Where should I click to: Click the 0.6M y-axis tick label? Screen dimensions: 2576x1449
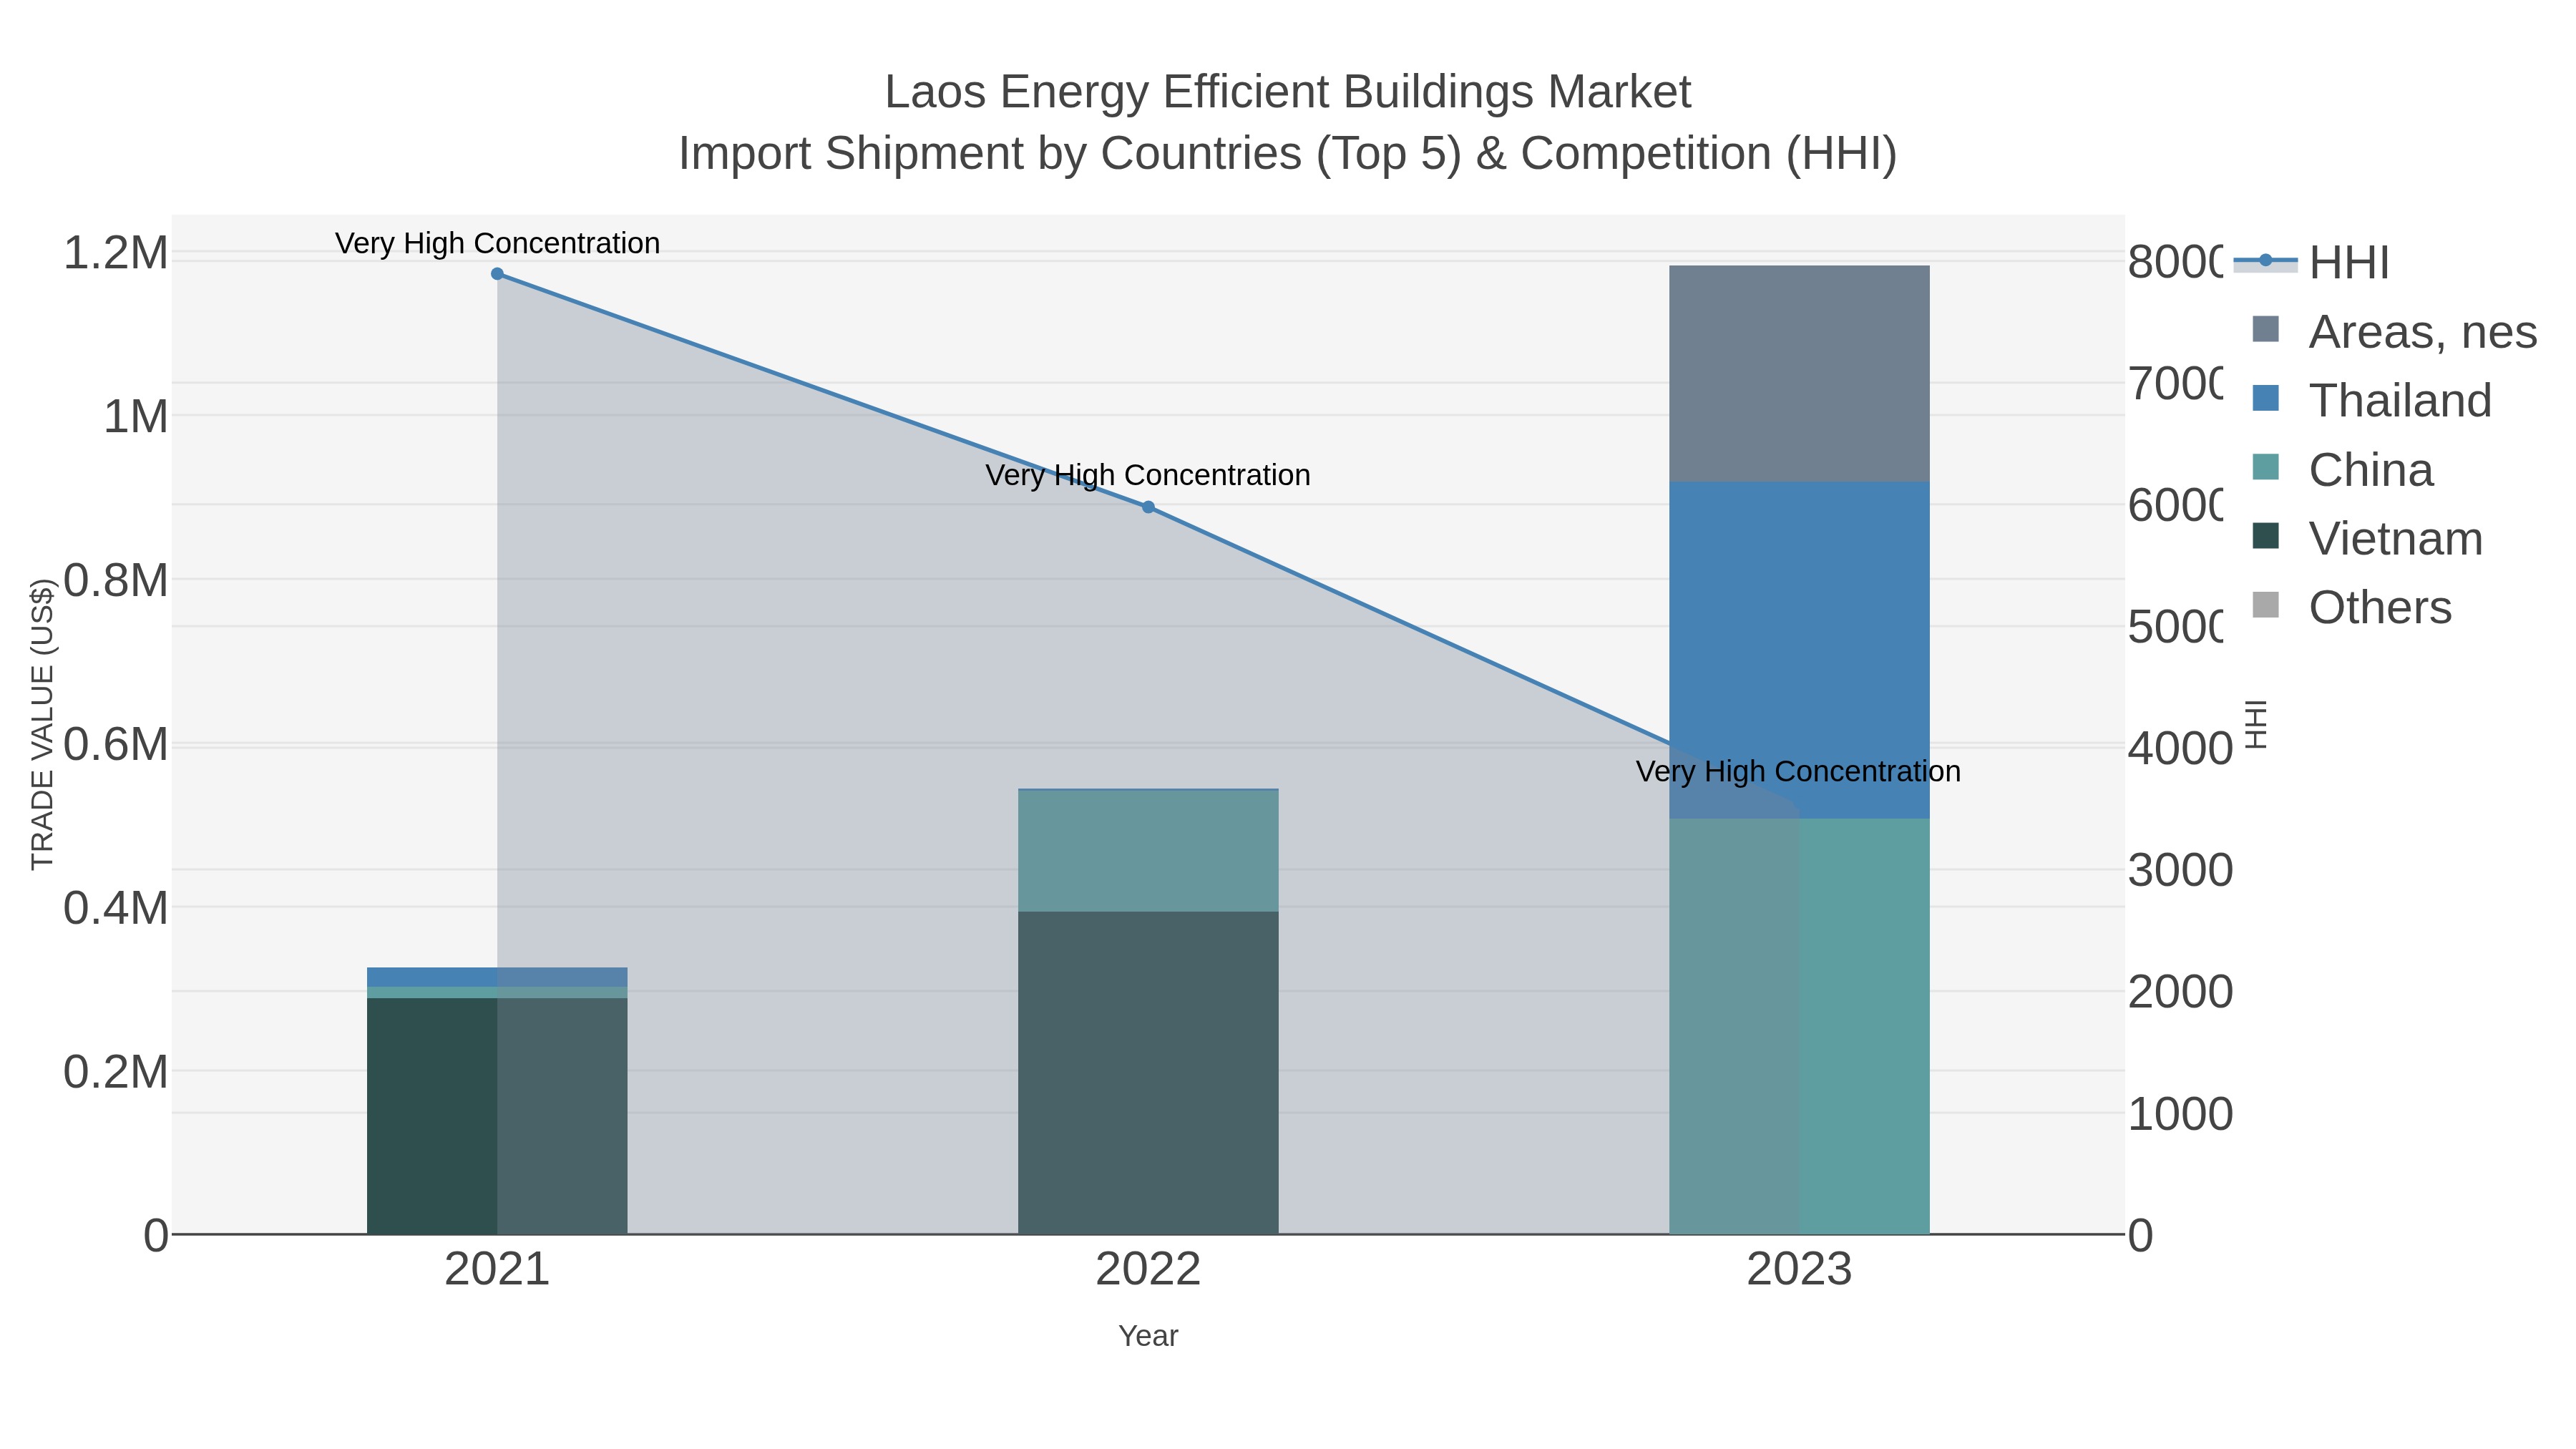[116, 744]
